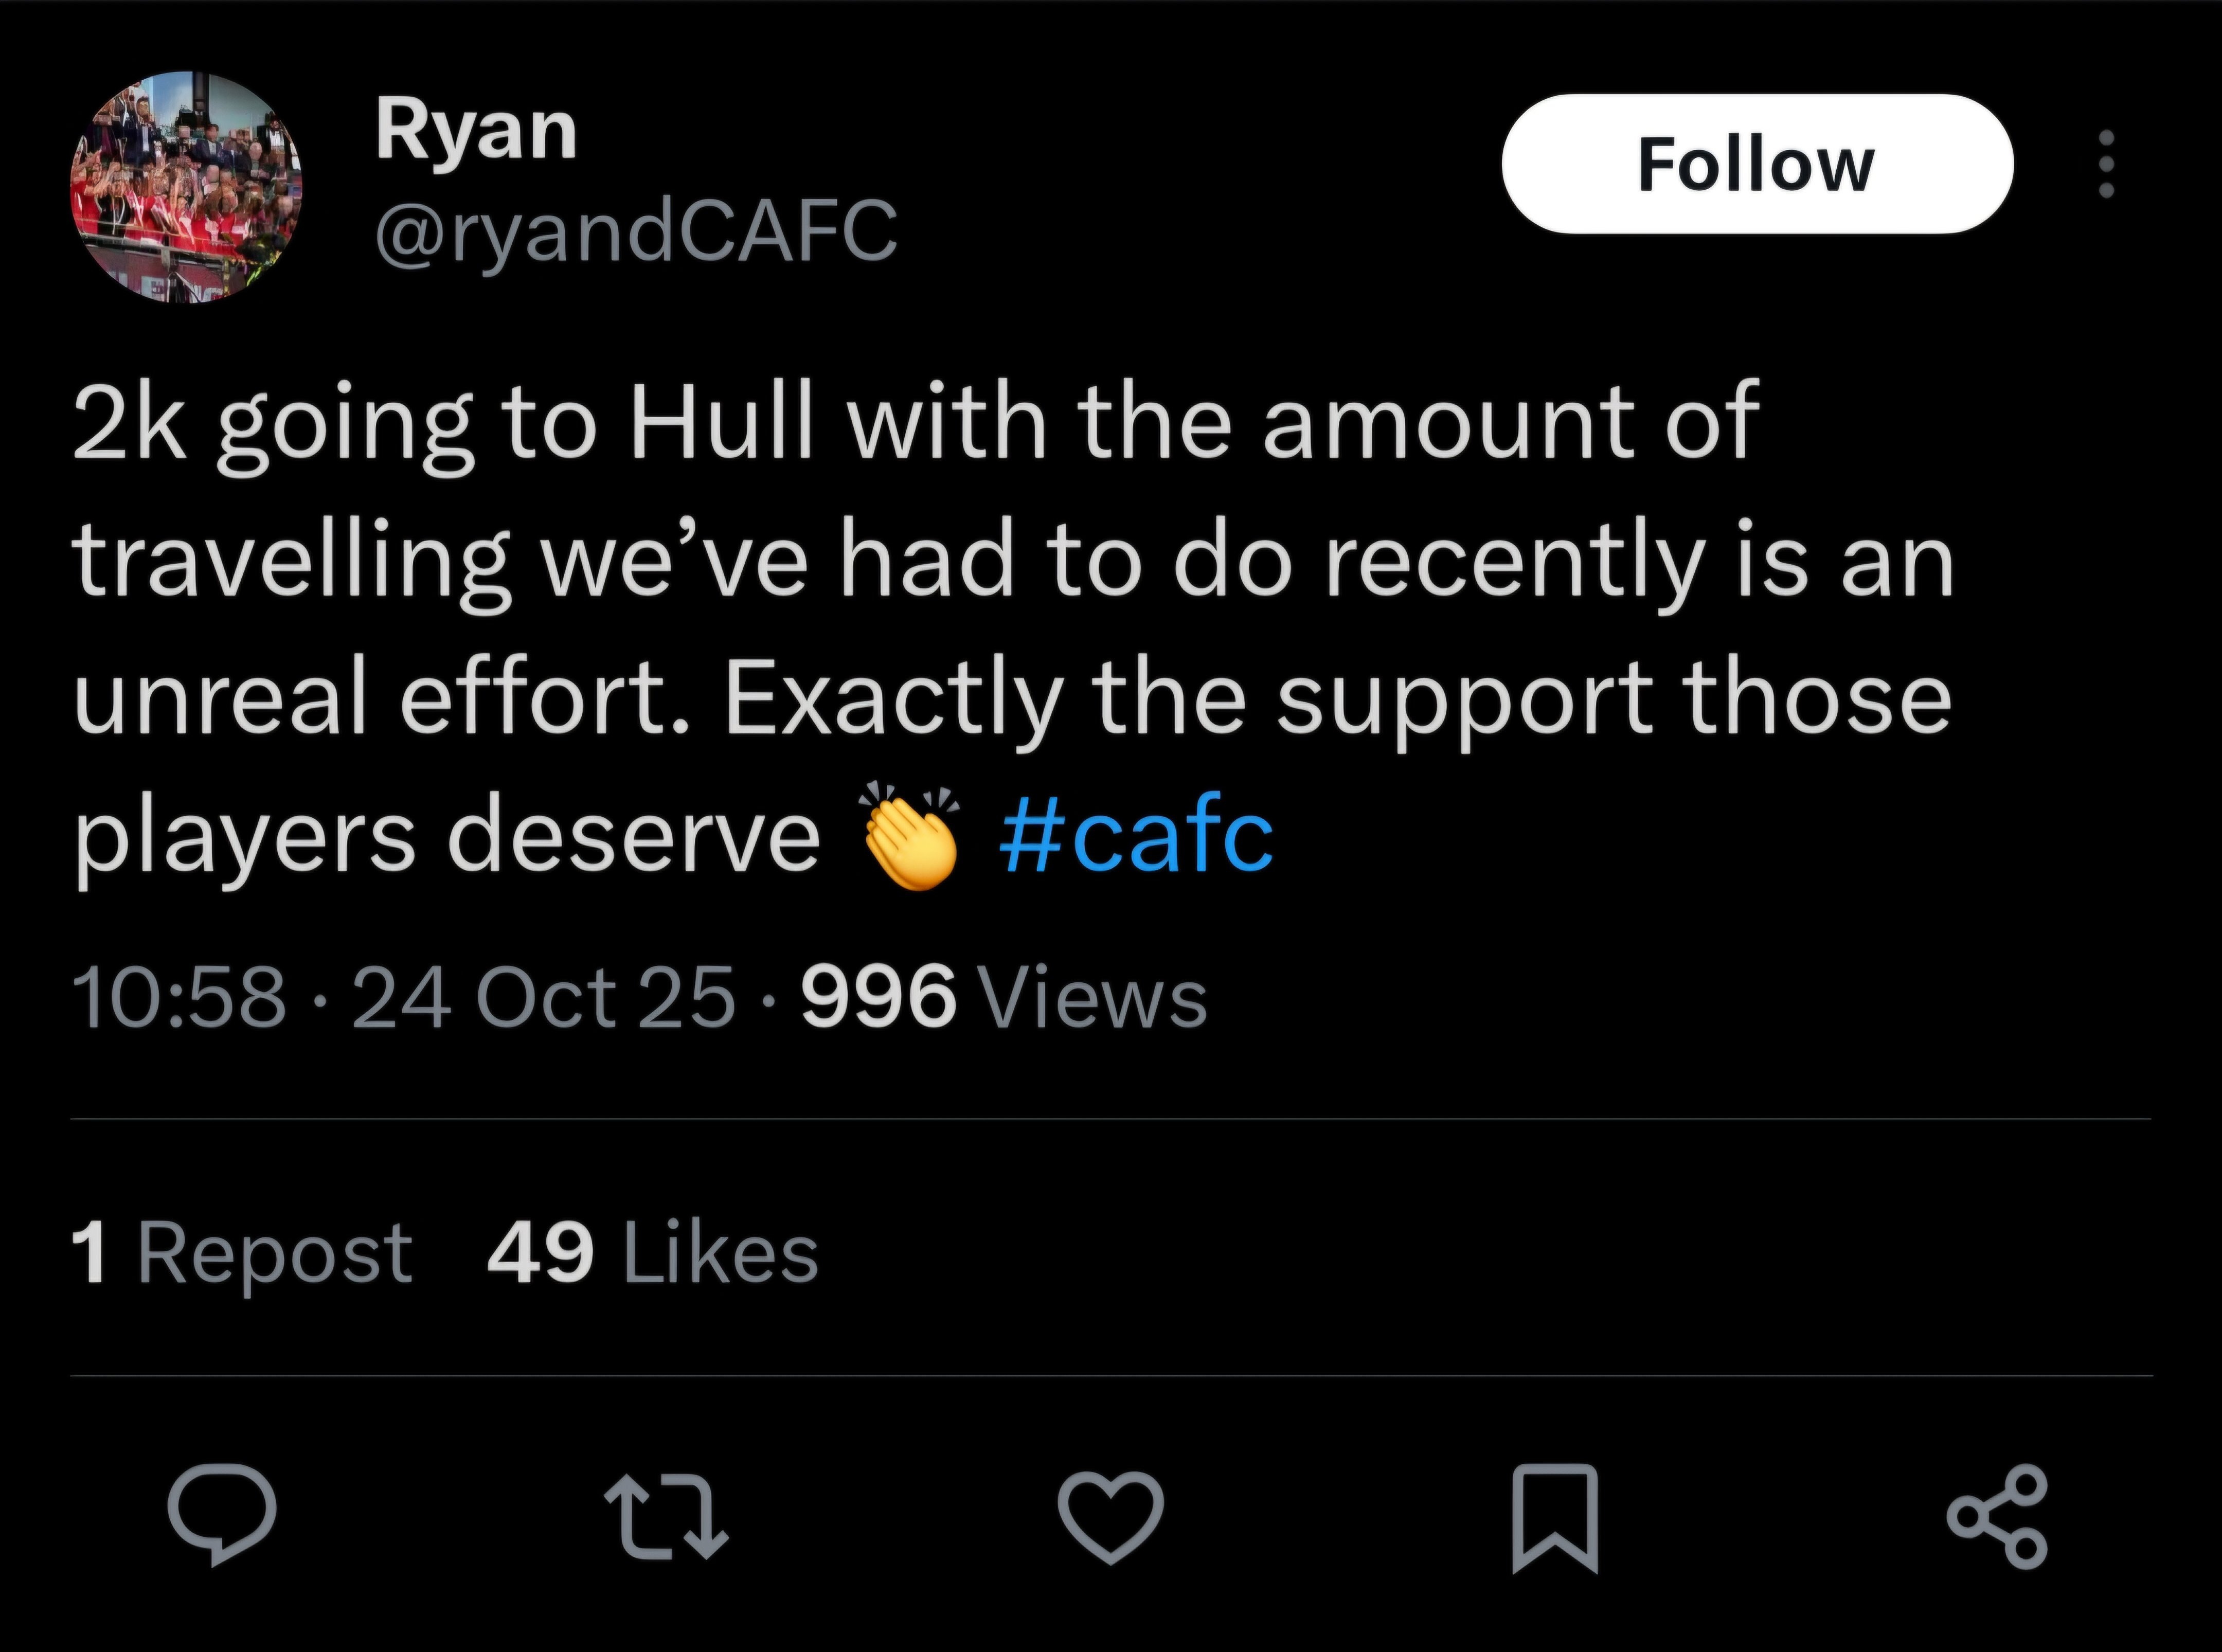The image size is (2222, 1652).
Task: View the 996 Views analytics
Action: pos(1004,998)
